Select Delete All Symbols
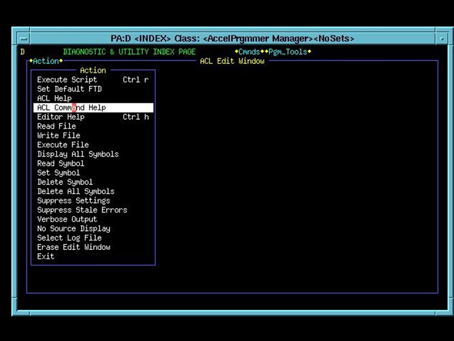454x341 pixels. tap(93, 191)
